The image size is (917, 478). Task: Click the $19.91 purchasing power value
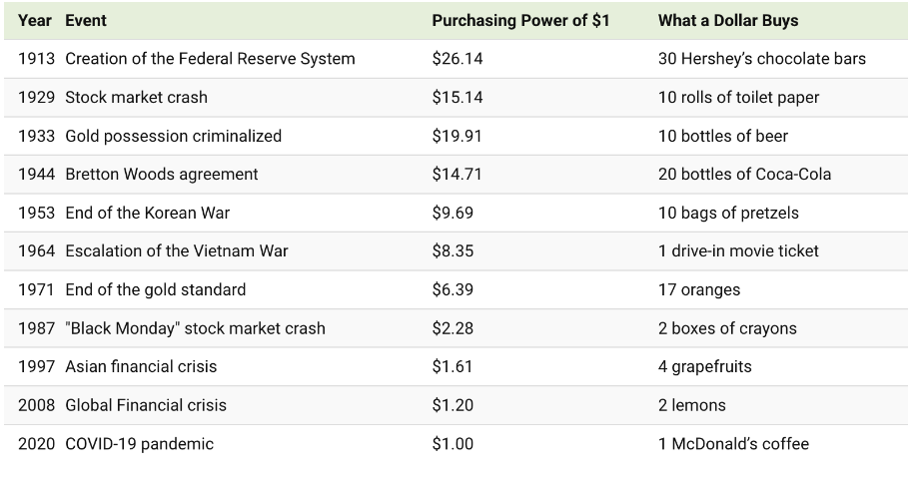coord(457,136)
